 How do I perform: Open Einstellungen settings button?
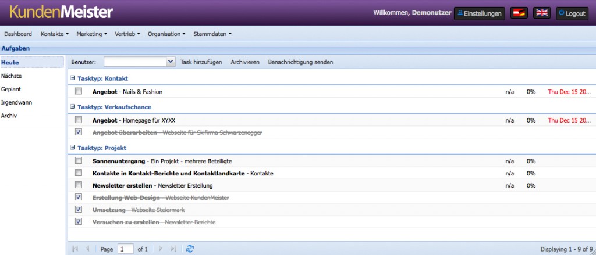click(x=480, y=13)
